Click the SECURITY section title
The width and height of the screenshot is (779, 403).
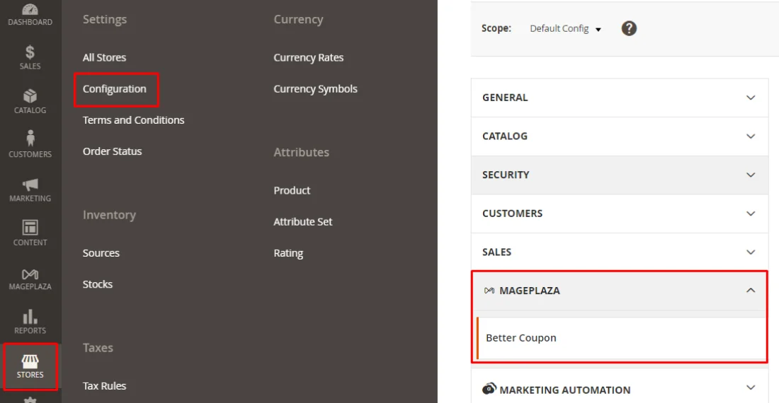pyautogui.click(x=506, y=175)
